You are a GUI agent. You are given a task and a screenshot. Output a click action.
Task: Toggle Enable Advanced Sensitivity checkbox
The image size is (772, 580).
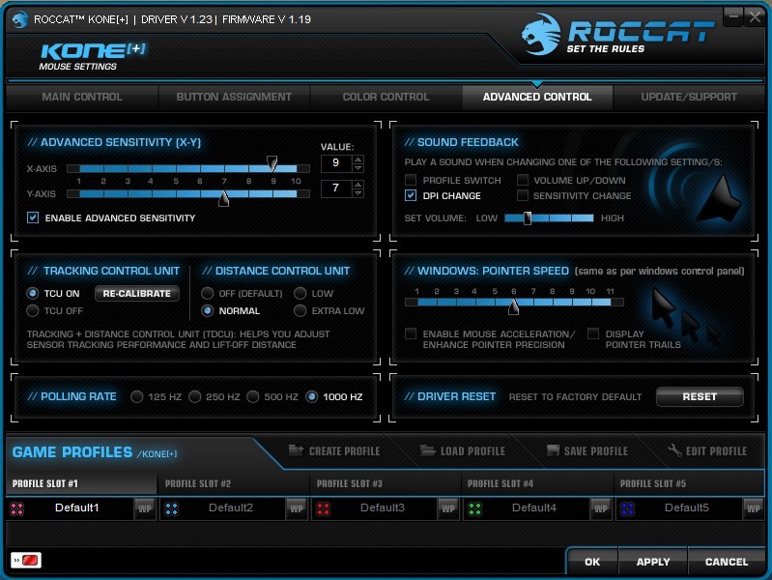tap(33, 217)
